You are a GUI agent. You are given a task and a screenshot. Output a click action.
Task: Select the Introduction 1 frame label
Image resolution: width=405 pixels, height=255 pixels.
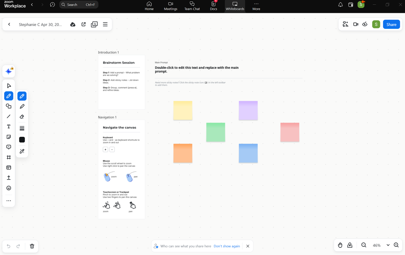[x=108, y=52]
